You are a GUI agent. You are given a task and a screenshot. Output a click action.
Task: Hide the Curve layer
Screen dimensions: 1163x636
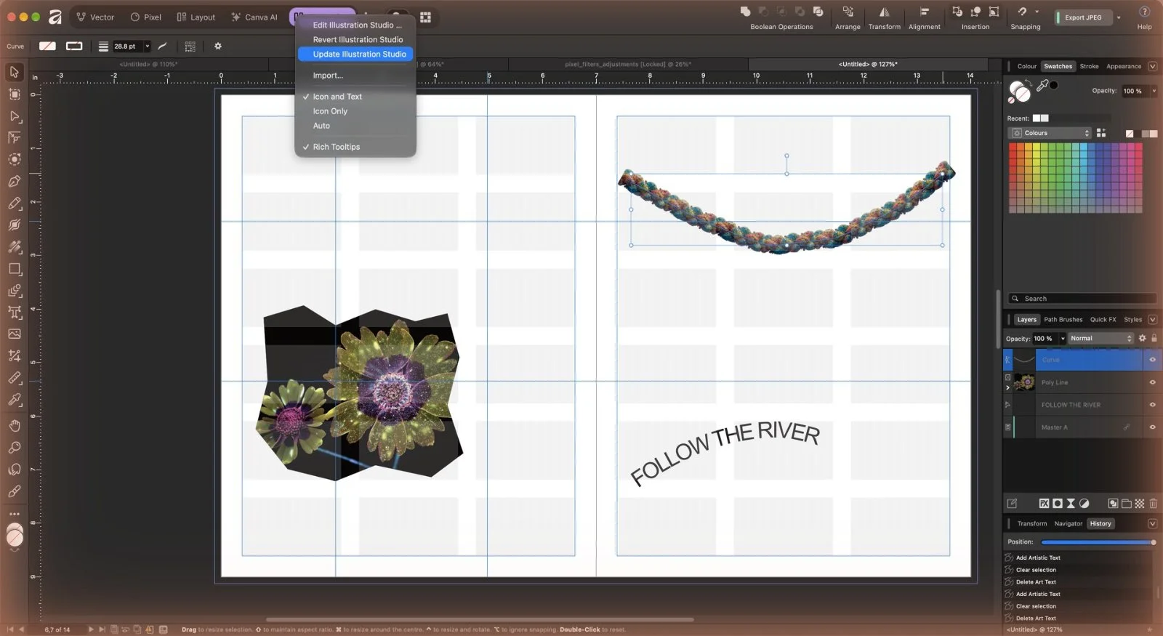point(1152,360)
